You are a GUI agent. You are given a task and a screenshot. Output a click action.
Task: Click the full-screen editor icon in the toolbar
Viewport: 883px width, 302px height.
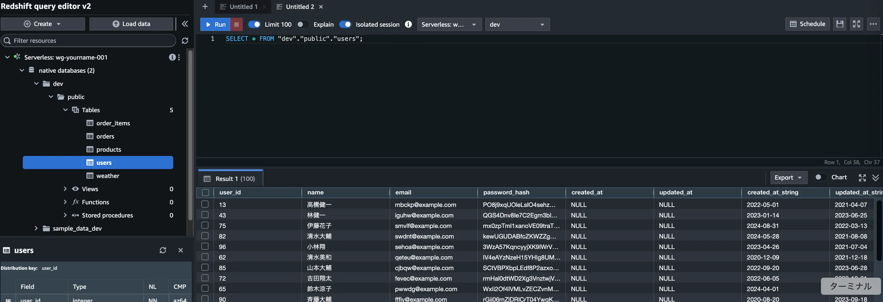pyautogui.click(x=856, y=24)
